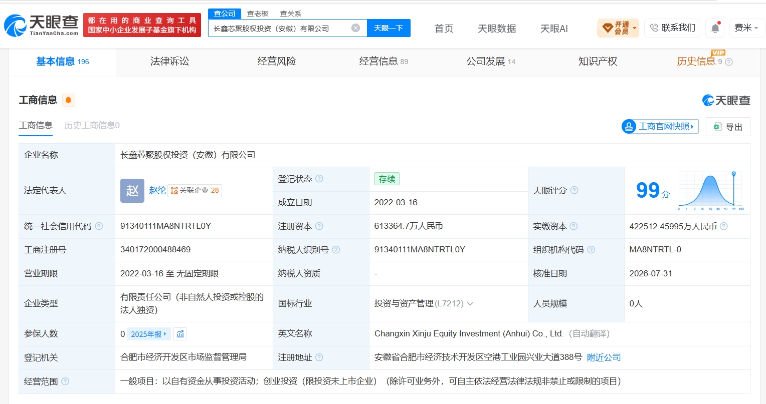The image size is (766, 404).
Task: Click the 登记机关 value 合肥市经济开发区市场监督管理局
Action: 183,357
